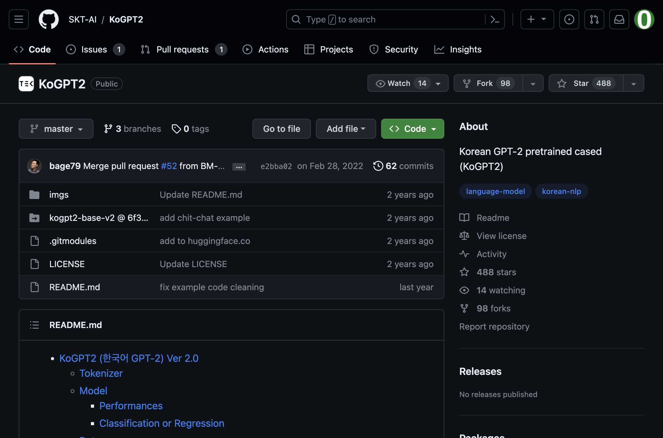The height and width of the screenshot is (438, 663).
Task: Click the eye icon beside 14 watching
Action: tap(464, 290)
